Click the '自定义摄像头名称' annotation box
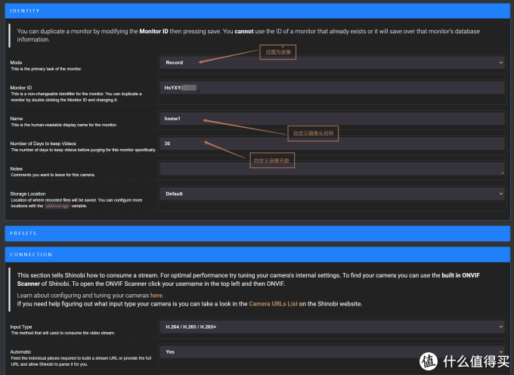The width and height of the screenshot is (514, 375). pos(313,132)
